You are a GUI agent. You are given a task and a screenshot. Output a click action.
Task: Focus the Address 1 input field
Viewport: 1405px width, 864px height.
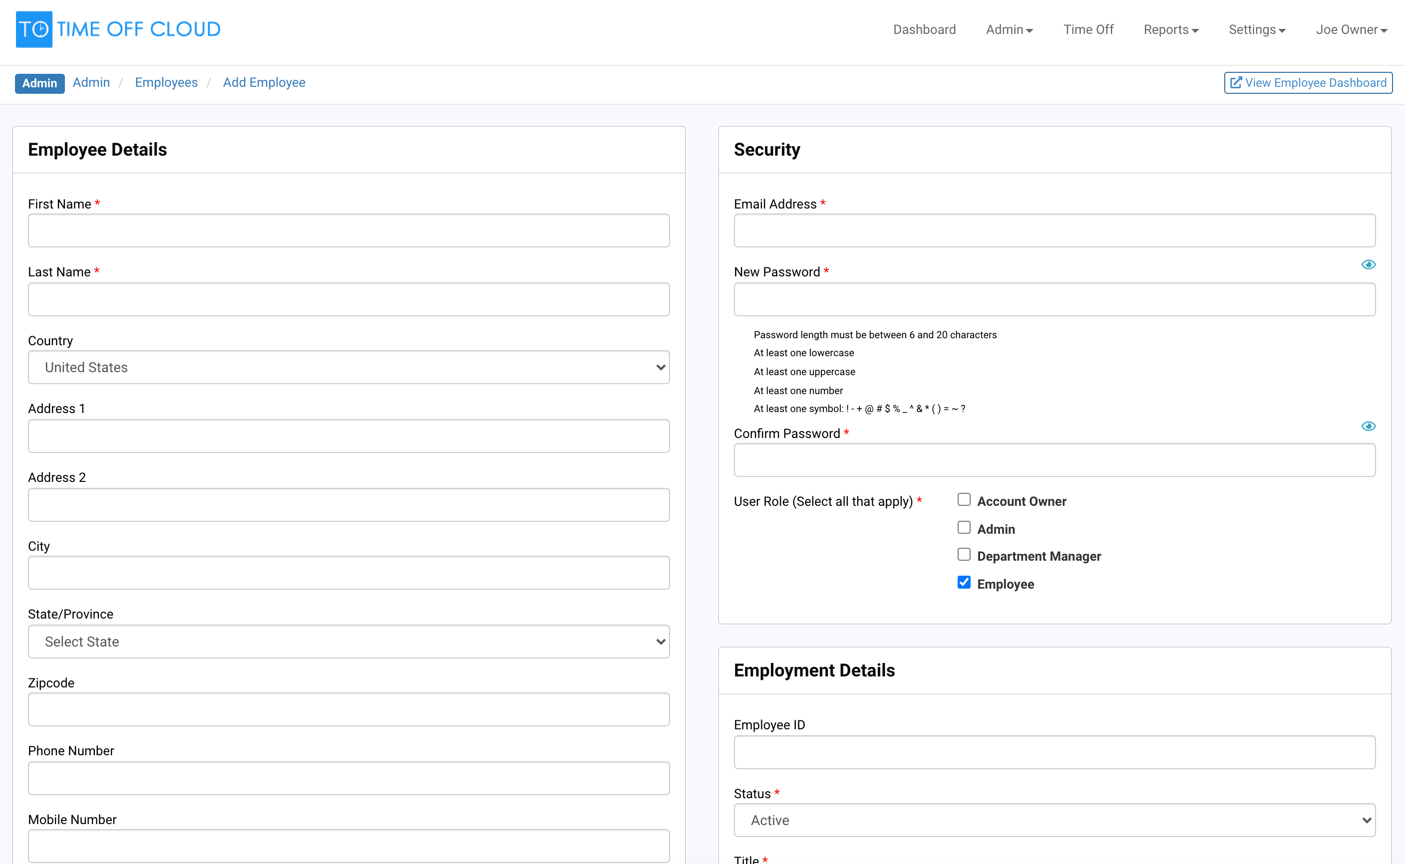point(349,436)
